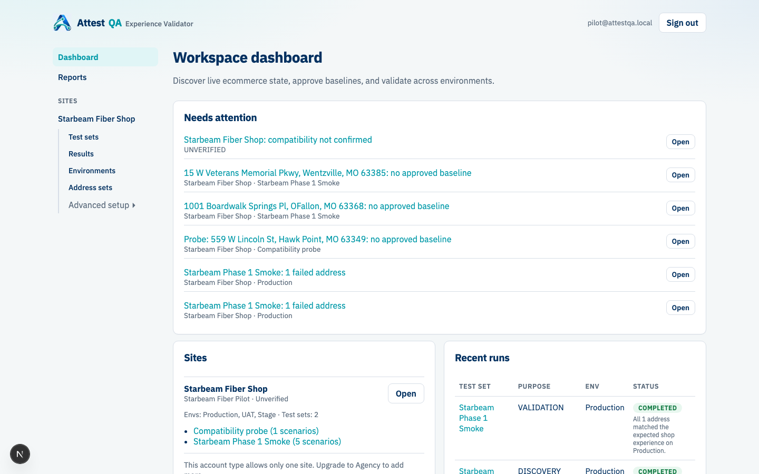Screen dimensions: 759x474
Task: Open Address sets in the sidebar
Action: pyautogui.click(x=90, y=187)
